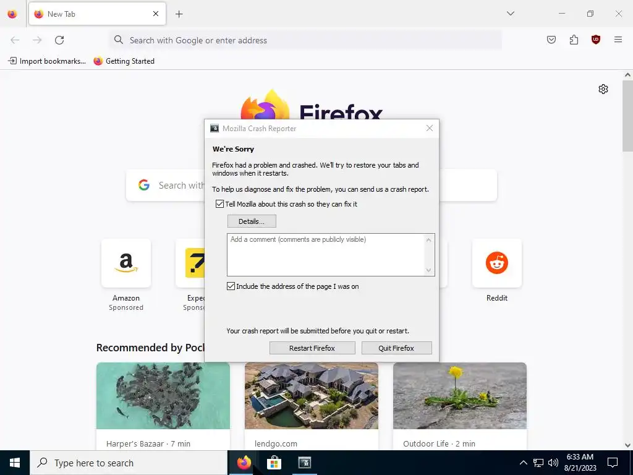Open the volume speaker tray icon
The width and height of the screenshot is (633, 475).
[x=553, y=463]
